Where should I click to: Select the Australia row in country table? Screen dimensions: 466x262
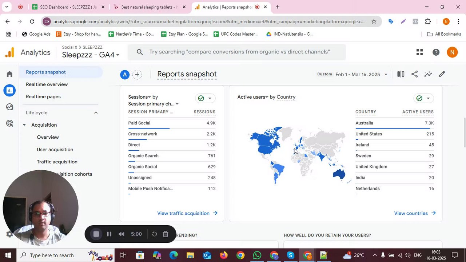394,123
